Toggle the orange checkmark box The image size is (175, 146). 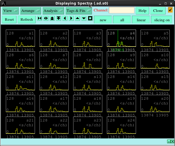pyautogui.click(x=170, y=10)
